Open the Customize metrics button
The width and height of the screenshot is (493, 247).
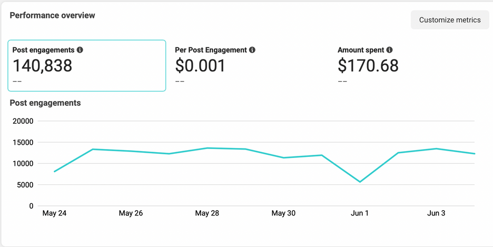tap(450, 20)
